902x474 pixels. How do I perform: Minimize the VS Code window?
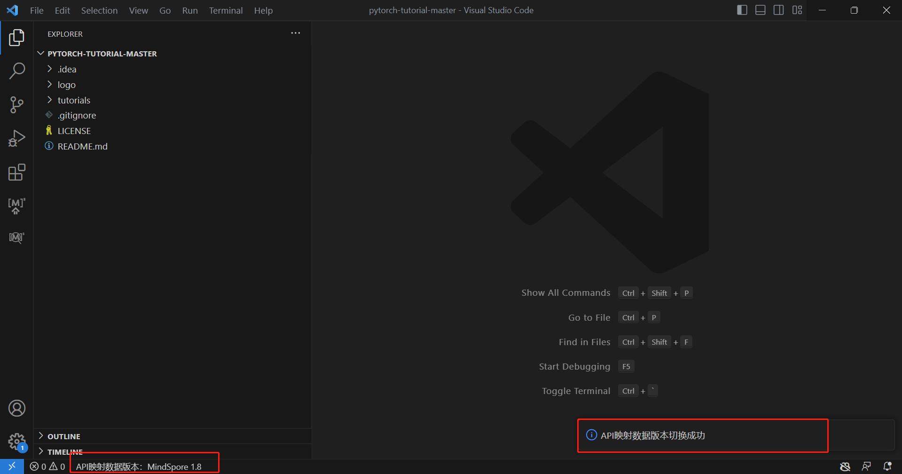click(x=822, y=10)
